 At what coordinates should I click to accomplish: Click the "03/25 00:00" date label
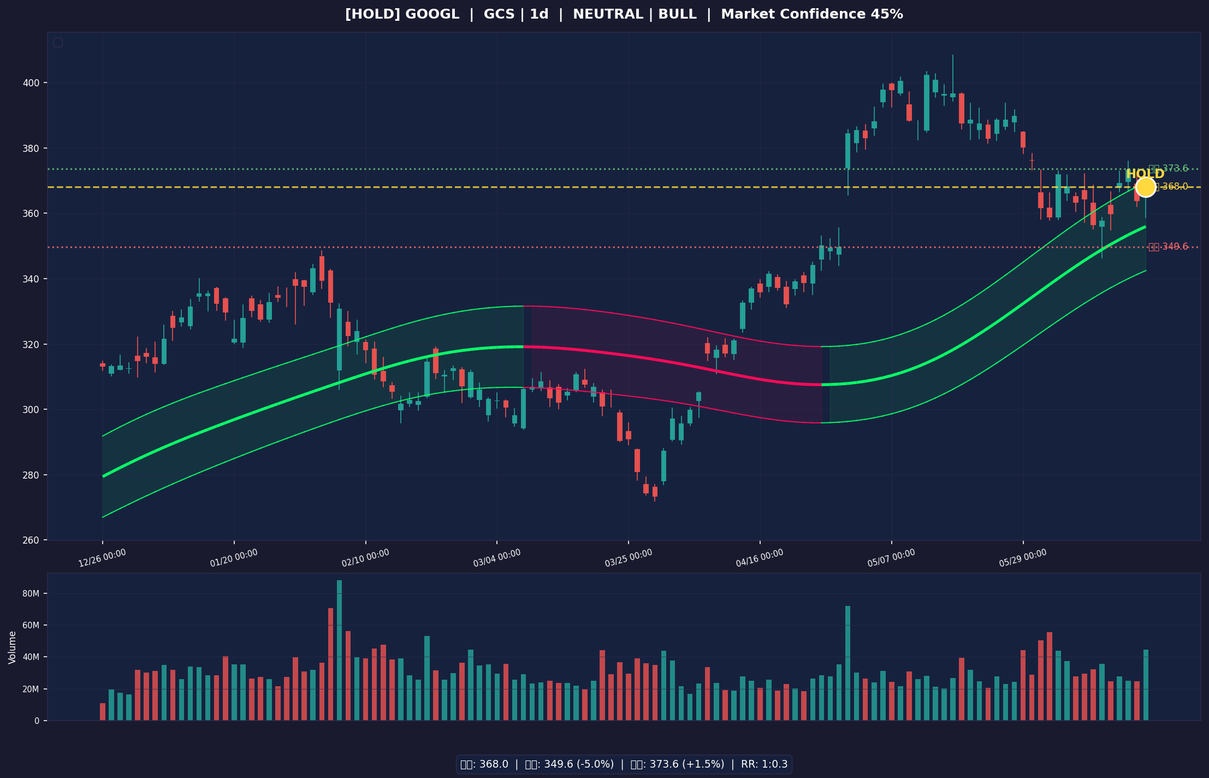tap(629, 558)
